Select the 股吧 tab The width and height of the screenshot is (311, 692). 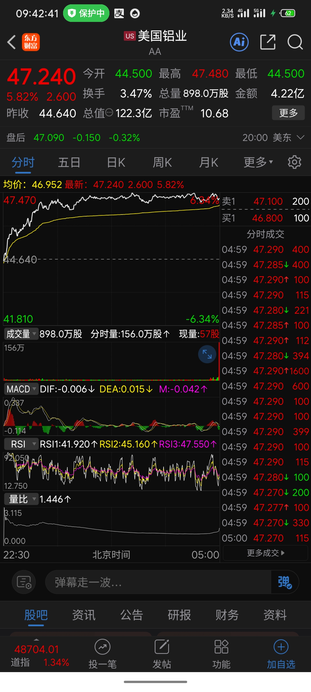point(36,615)
